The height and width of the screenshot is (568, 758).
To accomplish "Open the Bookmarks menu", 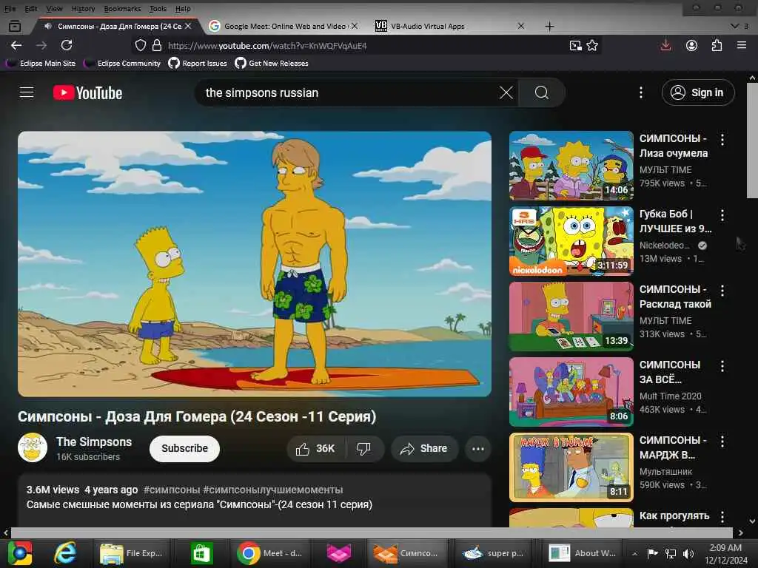I will [122, 9].
